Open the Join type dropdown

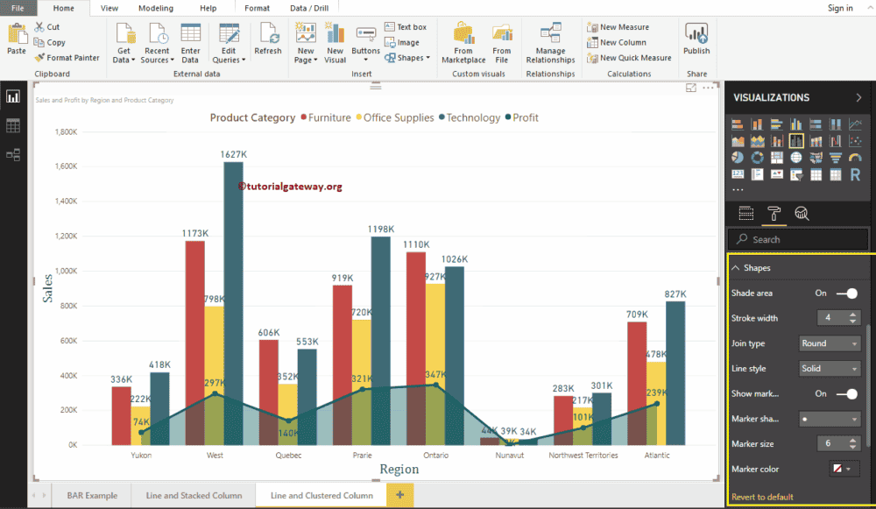pyautogui.click(x=830, y=343)
